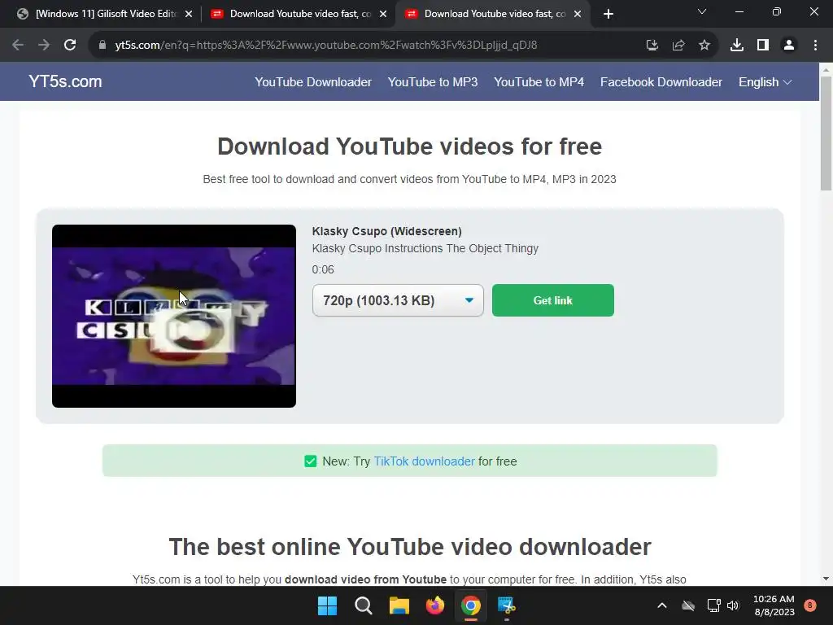This screenshot has height=625, width=833.
Task: Open the clock showing 10:26 AM
Action: pos(774,605)
